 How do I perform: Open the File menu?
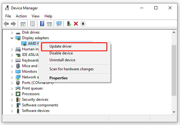8,16
